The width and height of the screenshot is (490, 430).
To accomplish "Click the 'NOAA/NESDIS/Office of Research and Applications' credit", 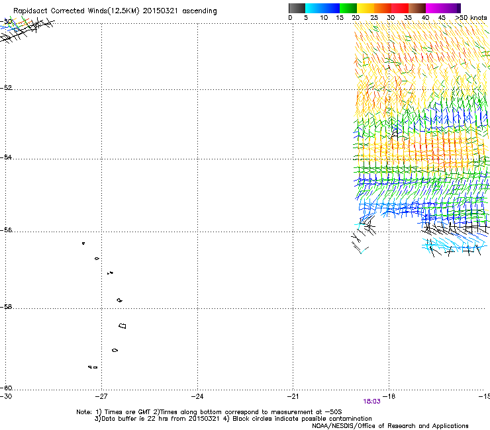I will point(390,426).
